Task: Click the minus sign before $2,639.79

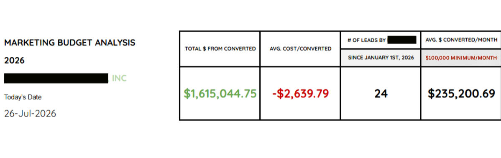Action: [x=274, y=94]
